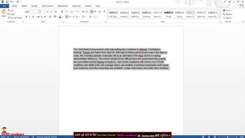Switch to the REVIEW tab
Image resolution: width=245 pixels, height=138 pixels.
88,6
